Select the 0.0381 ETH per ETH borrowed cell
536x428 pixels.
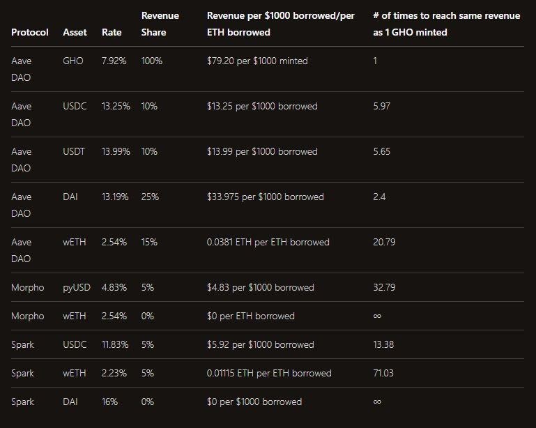click(x=268, y=243)
